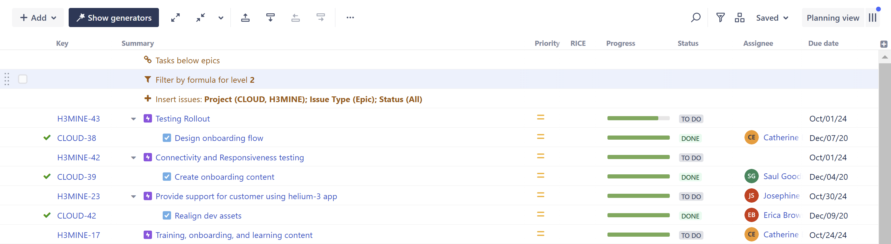Open the filter funnel in toolbar
Screen dimensions: 891x244
[721, 17]
